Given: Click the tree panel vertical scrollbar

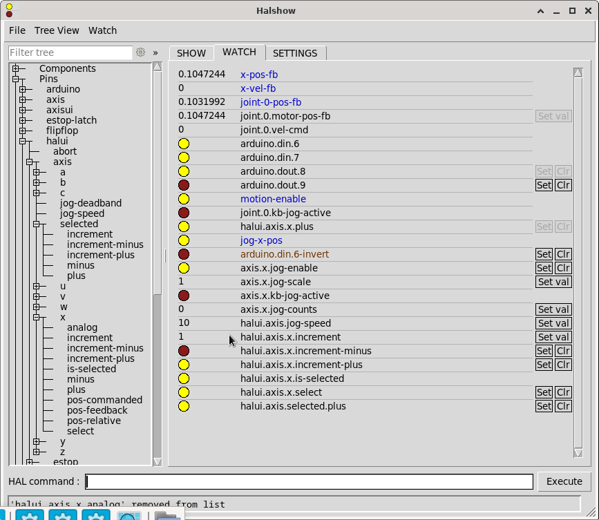Looking at the screenshot, I should (x=158, y=182).
